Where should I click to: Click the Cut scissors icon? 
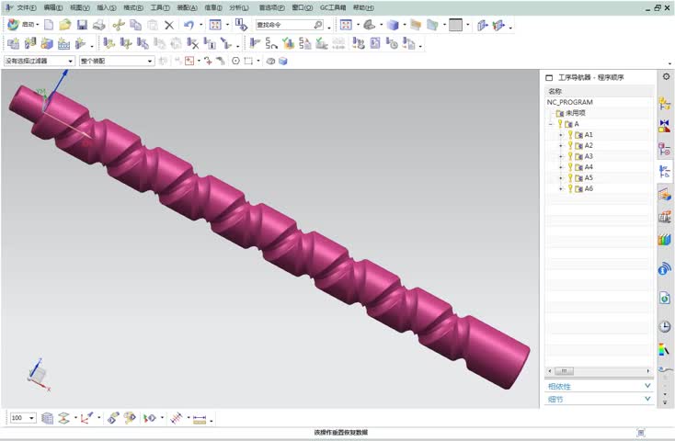119,25
